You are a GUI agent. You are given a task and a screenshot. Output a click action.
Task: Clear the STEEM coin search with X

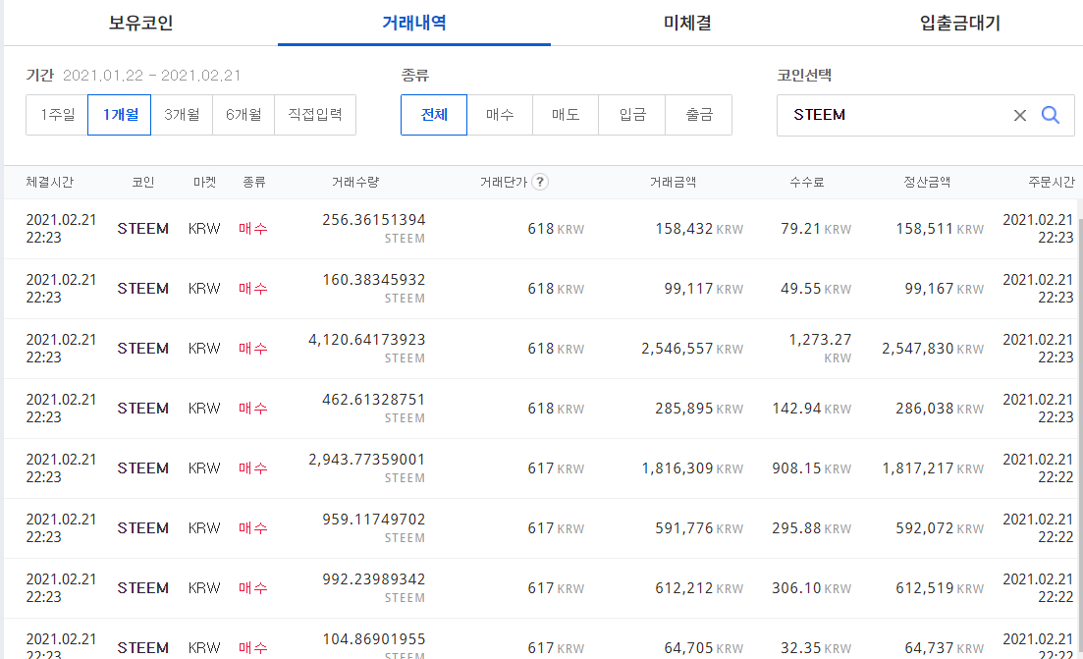tap(1019, 115)
